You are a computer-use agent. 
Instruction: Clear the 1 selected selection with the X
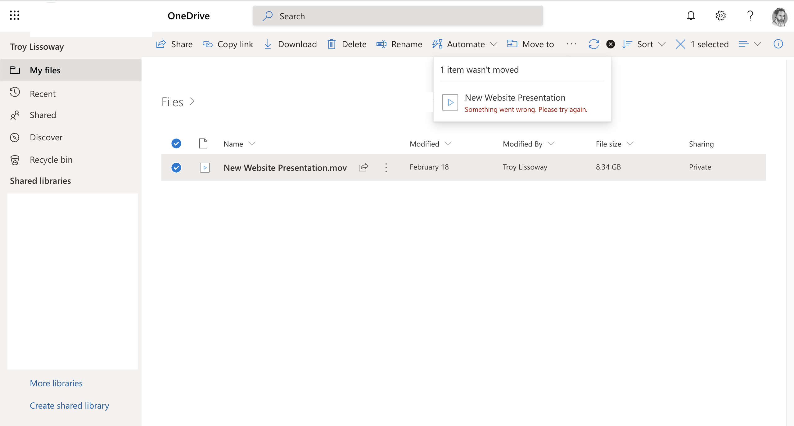point(680,44)
